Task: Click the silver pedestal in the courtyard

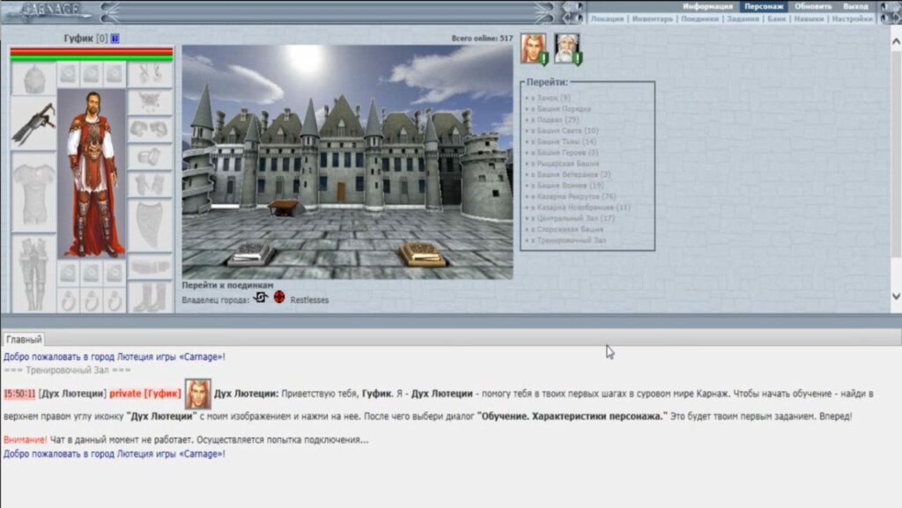Action: point(251,254)
